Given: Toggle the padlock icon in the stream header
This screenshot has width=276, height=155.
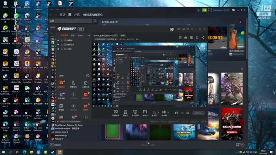Looking at the screenshot, I should pos(186,38).
